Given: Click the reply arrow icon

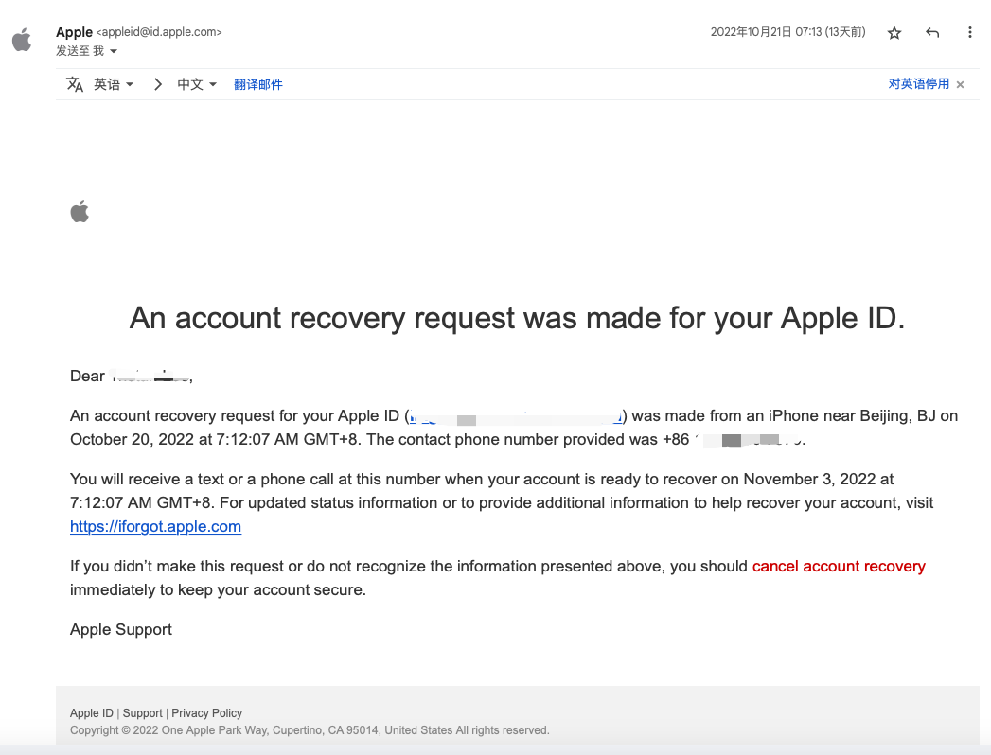Looking at the screenshot, I should (932, 33).
